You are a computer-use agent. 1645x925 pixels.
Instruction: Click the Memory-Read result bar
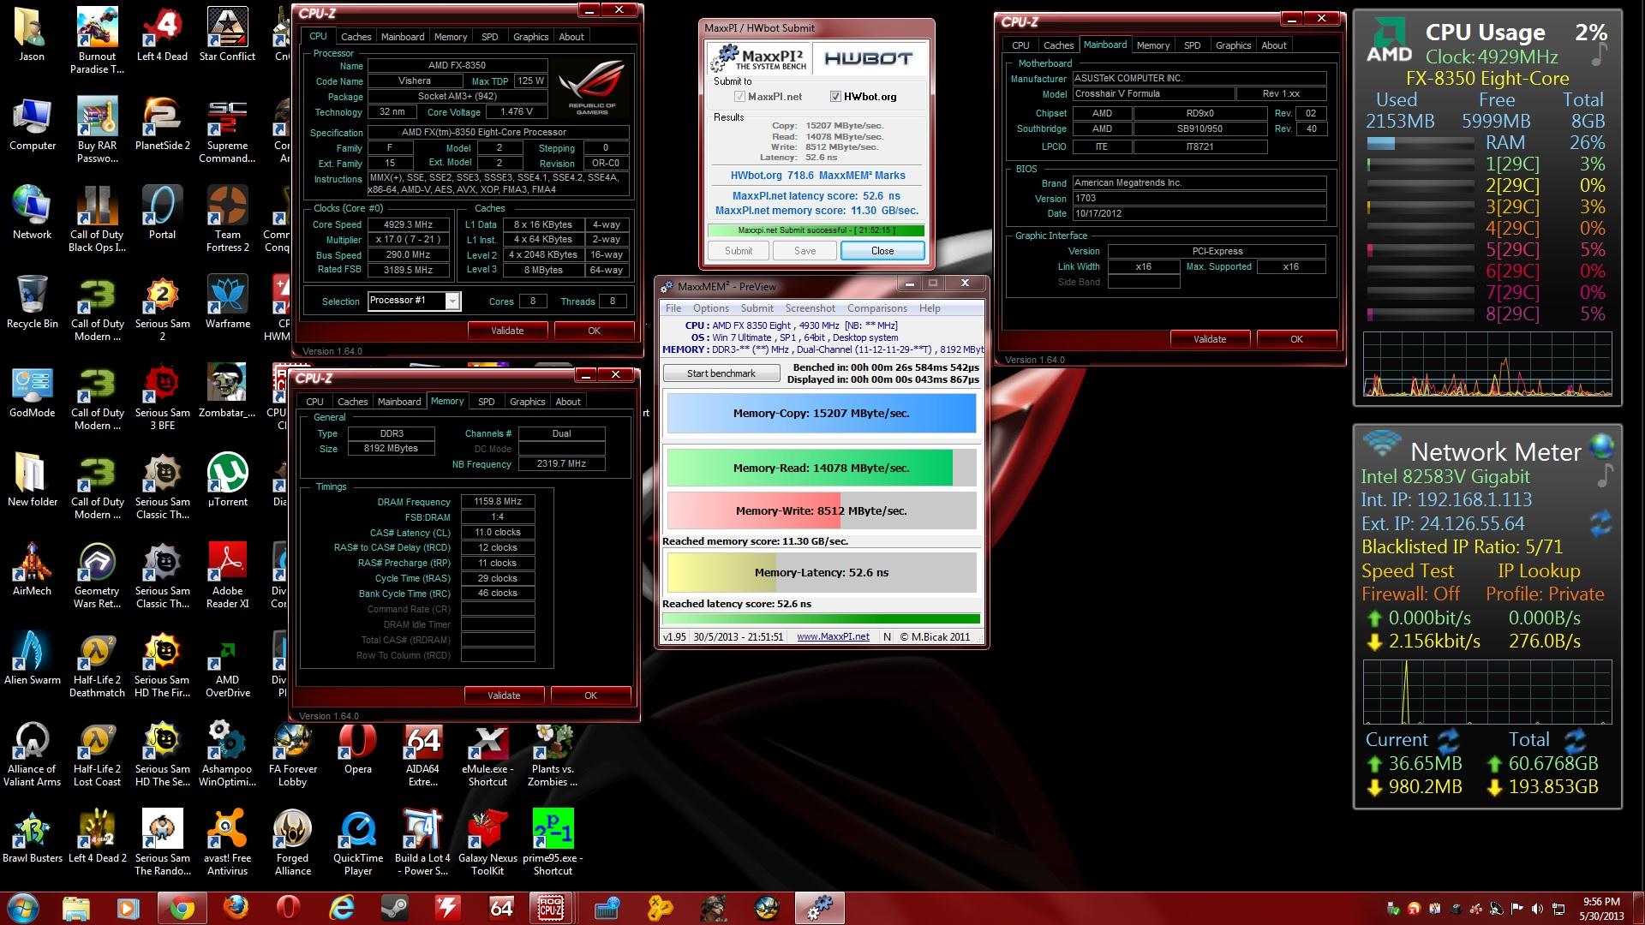point(821,468)
